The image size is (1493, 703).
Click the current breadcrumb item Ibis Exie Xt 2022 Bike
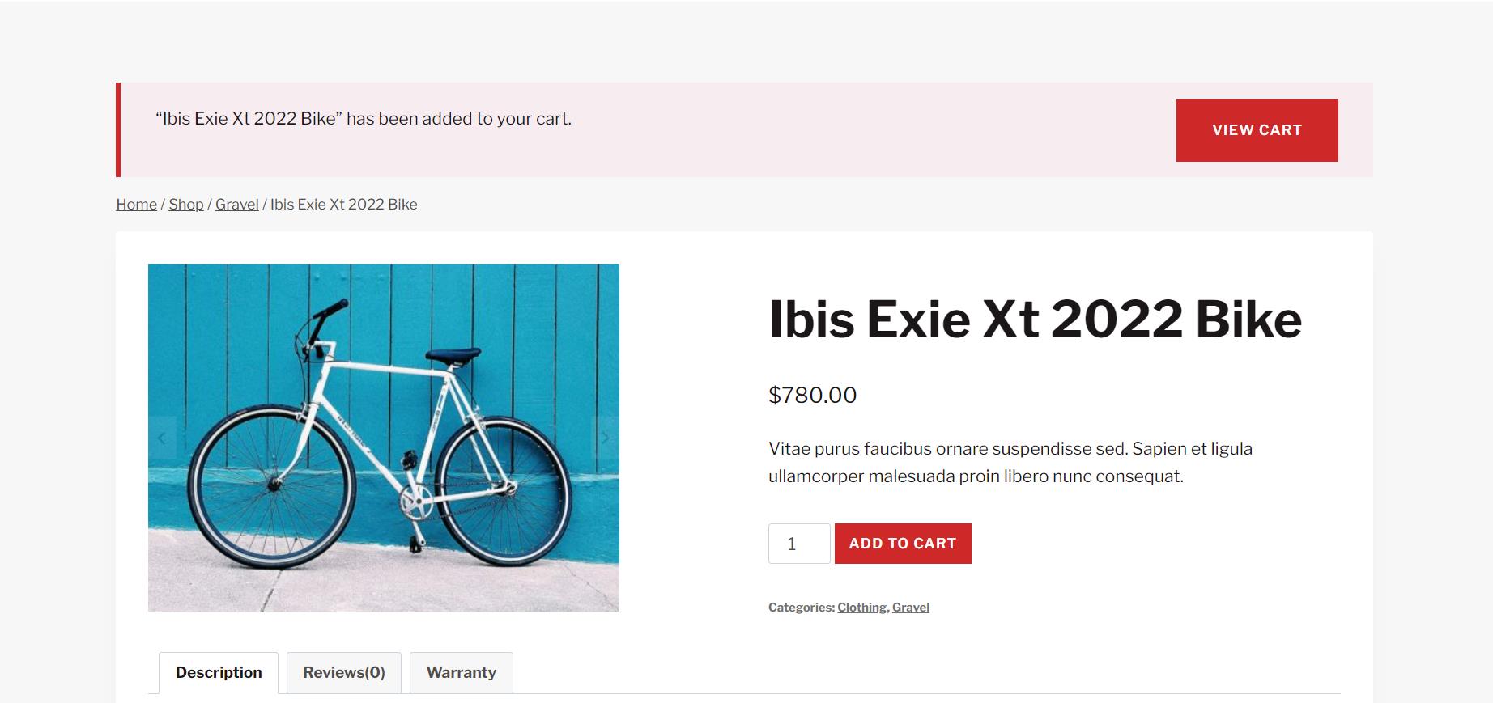click(x=344, y=205)
